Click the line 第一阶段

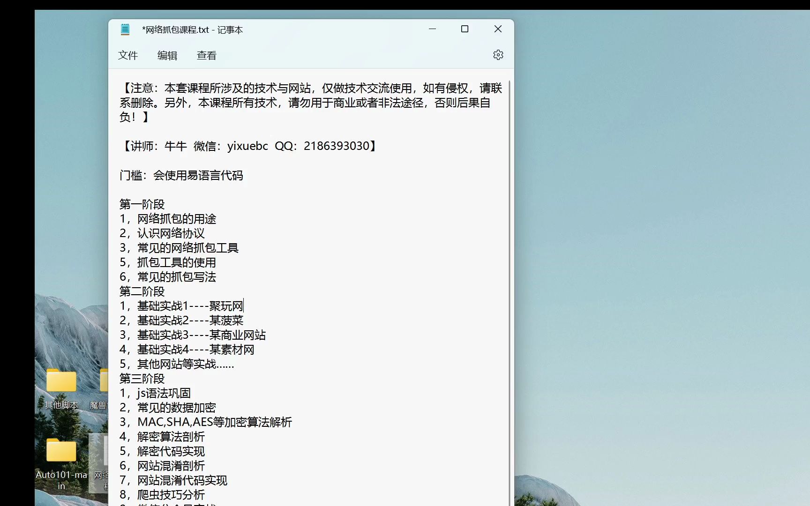pyautogui.click(x=142, y=204)
